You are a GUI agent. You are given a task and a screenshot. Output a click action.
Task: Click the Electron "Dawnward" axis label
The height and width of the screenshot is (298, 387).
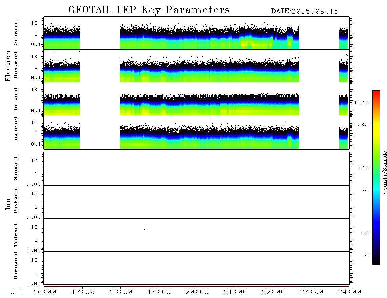point(15,130)
